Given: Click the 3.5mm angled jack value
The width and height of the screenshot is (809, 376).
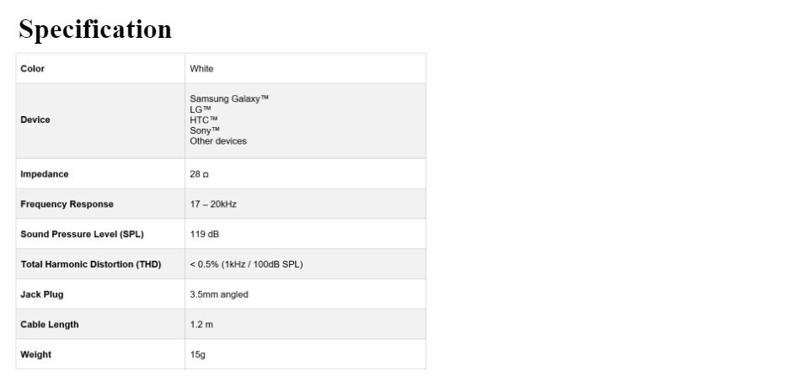Looking at the screenshot, I should (219, 294).
